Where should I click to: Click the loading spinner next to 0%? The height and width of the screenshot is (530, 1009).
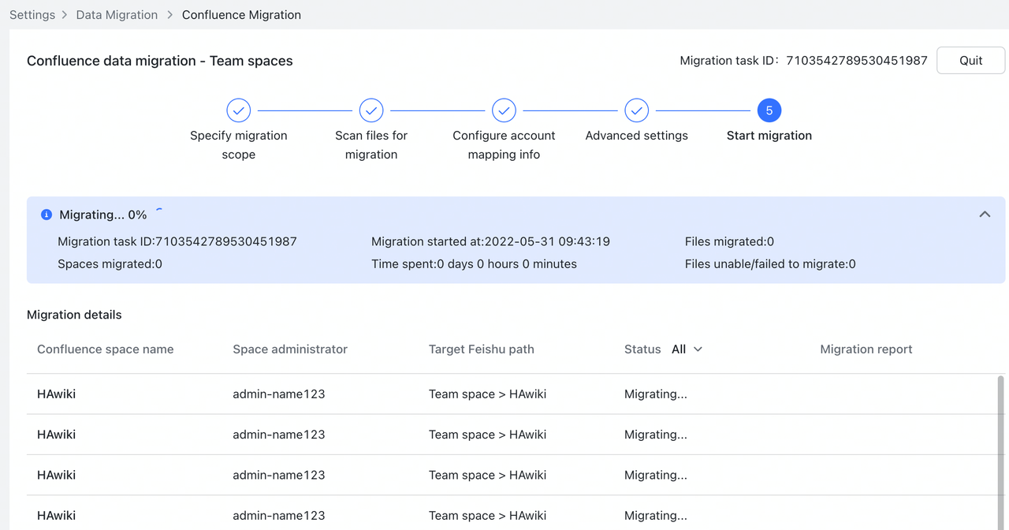point(159,213)
